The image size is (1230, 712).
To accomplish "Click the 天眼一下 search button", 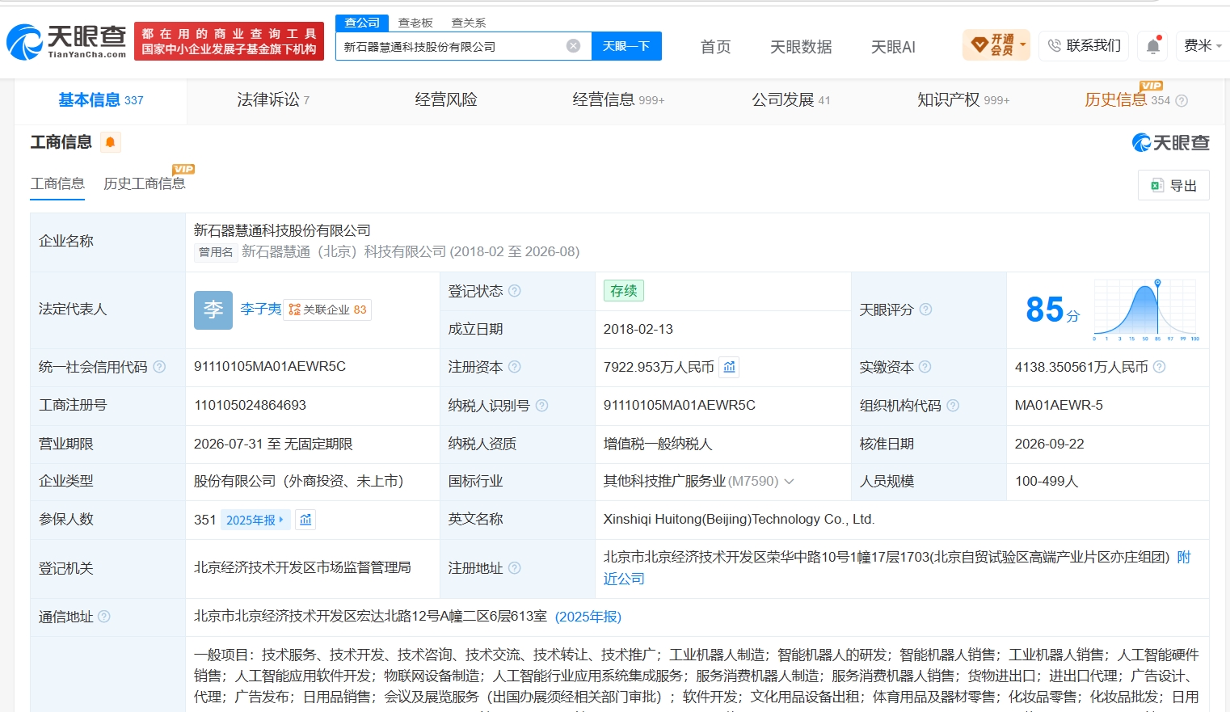I will (x=626, y=46).
